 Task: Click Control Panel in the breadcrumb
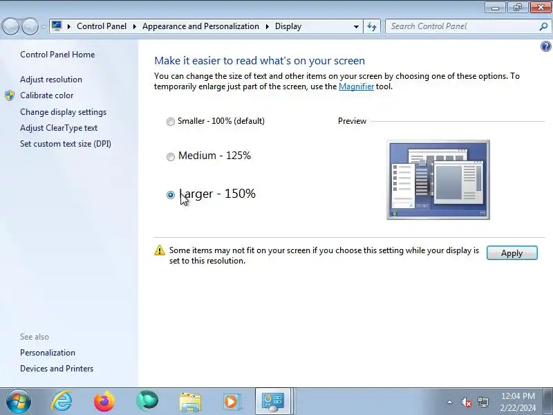pyautogui.click(x=102, y=26)
